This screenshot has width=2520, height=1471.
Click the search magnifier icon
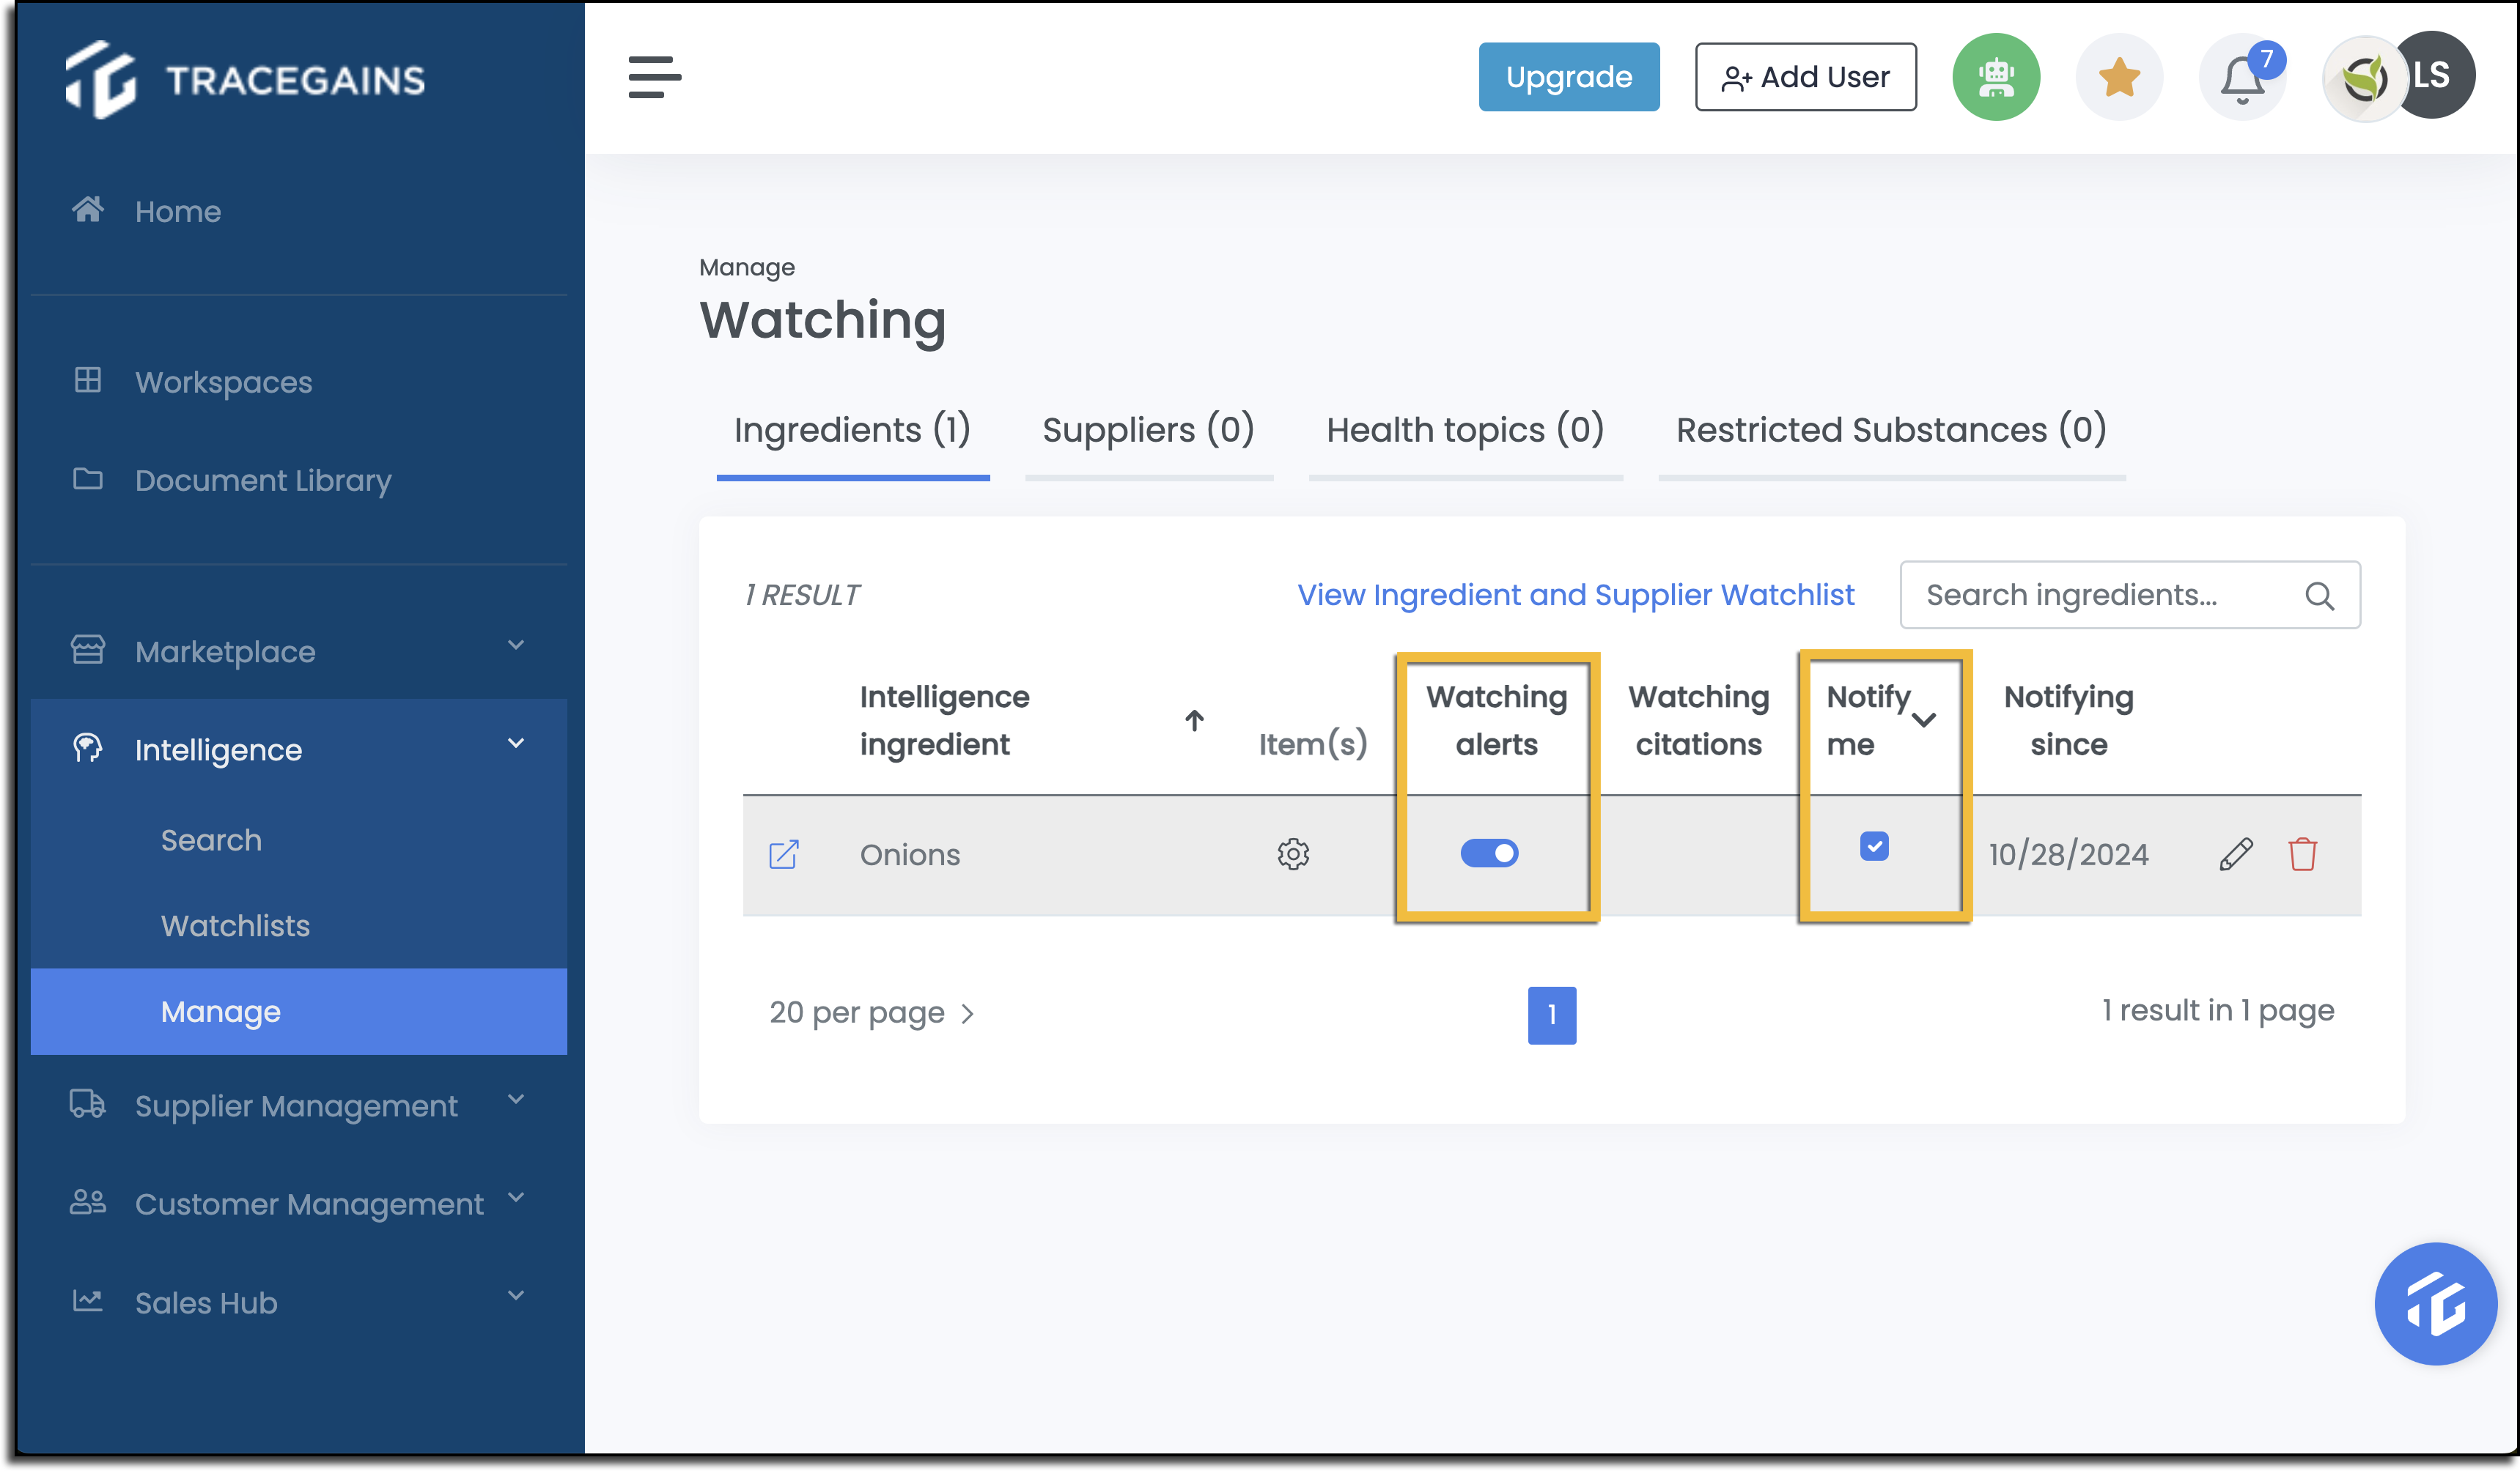pos(2320,596)
